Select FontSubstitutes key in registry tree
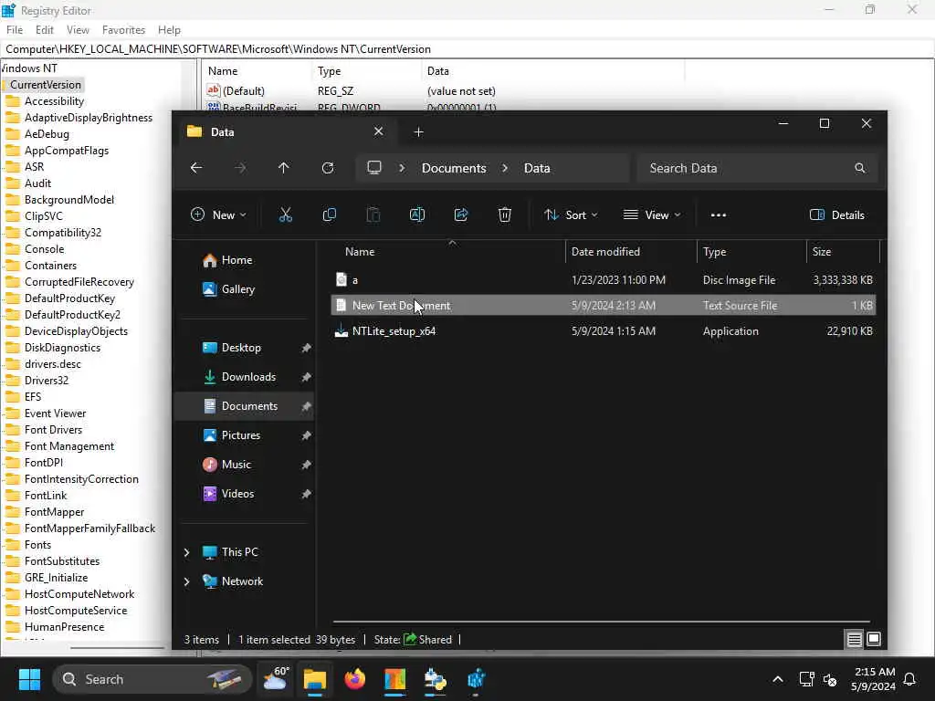Screen dimensions: 935x701 tap(62, 561)
